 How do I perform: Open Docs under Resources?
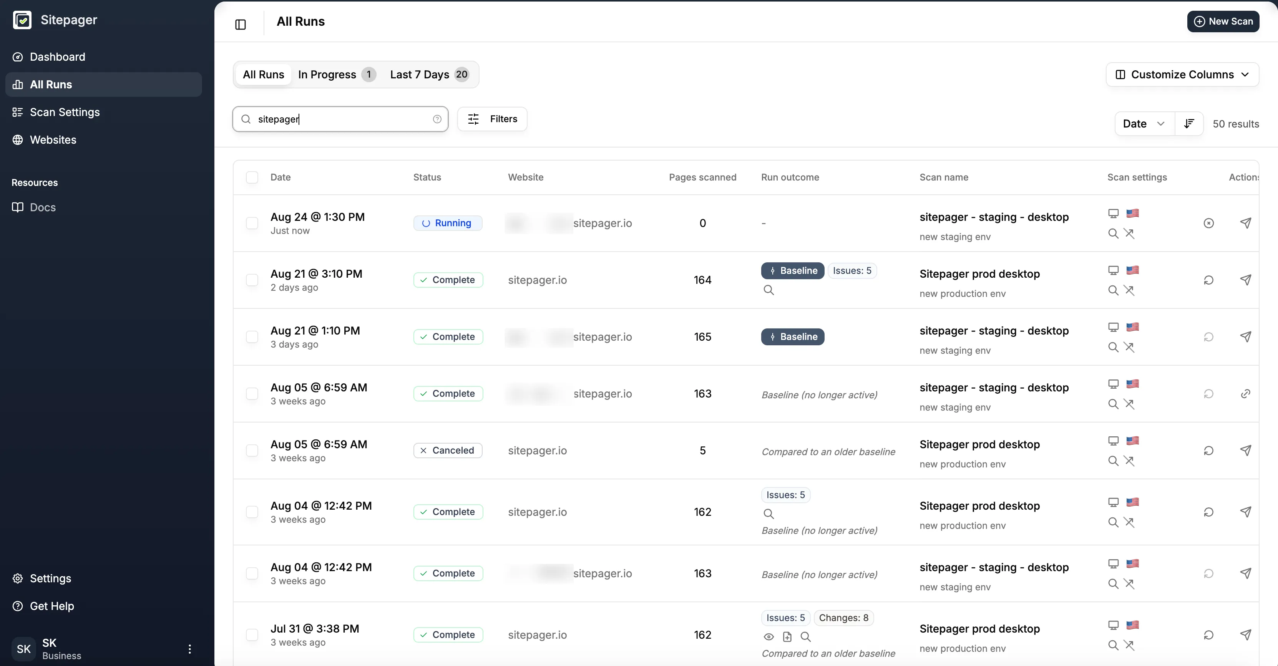point(103,207)
